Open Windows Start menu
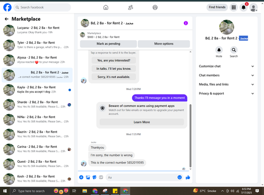This screenshot has height=195, width=264. [x=5, y=191]
